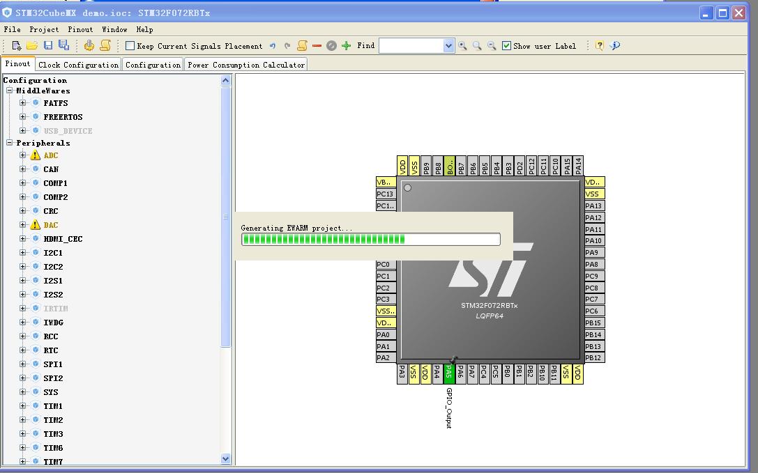Click the grey circular toolbar icon
758x473 pixels.
(x=331, y=46)
